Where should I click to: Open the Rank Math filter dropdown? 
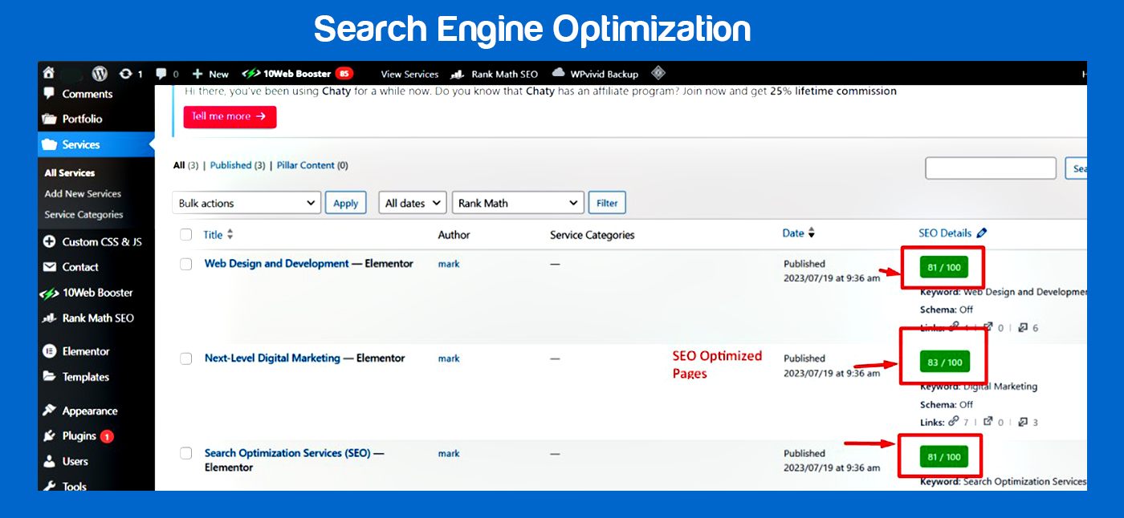click(x=518, y=203)
